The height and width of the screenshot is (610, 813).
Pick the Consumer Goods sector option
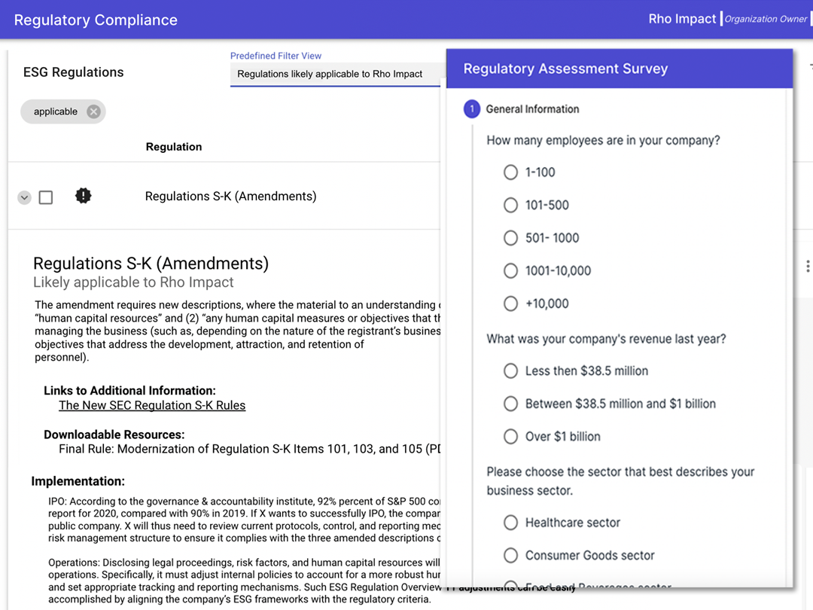pos(510,556)
